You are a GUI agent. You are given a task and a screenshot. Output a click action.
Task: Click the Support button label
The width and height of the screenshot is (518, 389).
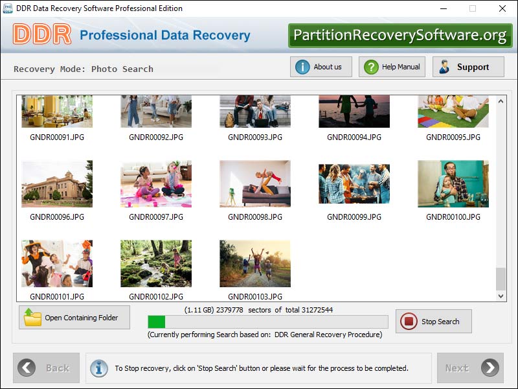(x=473, y=67)
